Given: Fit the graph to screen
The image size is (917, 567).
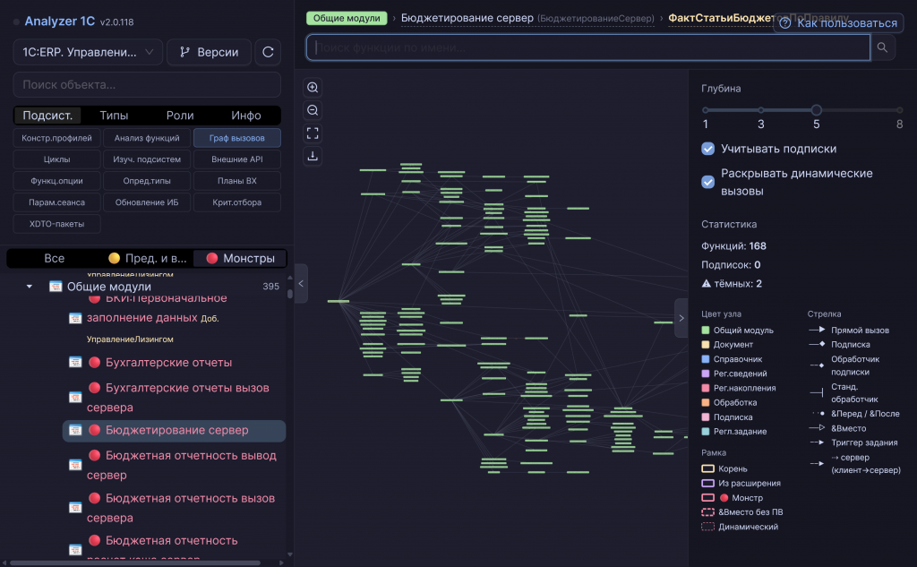Looking at the screenshot, I should [313, 133].
